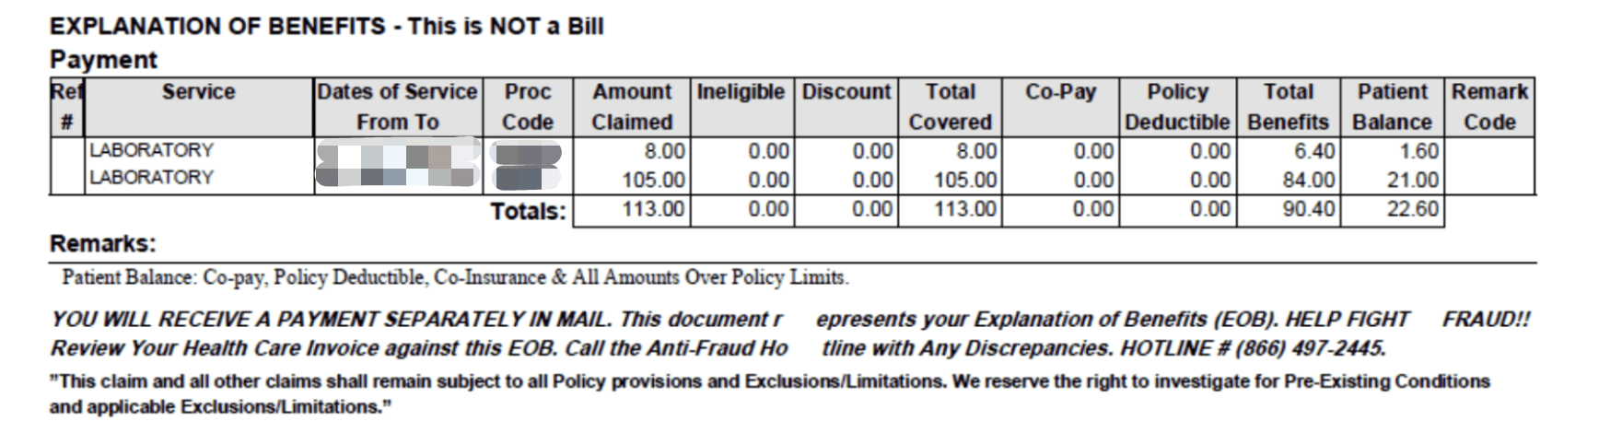Click the Proc Code column header
Screen dimensions: 1622x433
528,107
